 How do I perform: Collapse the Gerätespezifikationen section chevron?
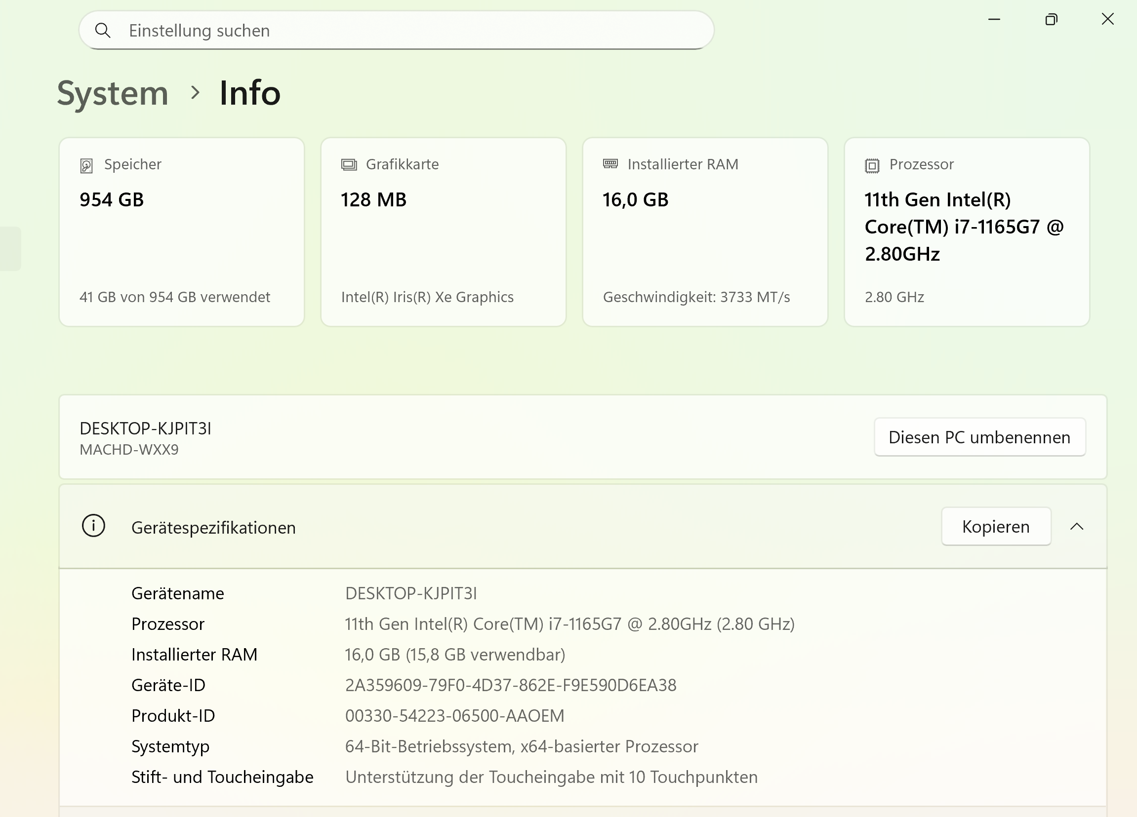coord(1076,526)
